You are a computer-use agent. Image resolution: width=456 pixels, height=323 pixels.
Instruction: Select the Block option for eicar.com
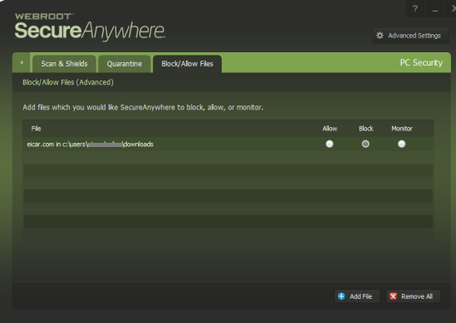pos(365,144)
